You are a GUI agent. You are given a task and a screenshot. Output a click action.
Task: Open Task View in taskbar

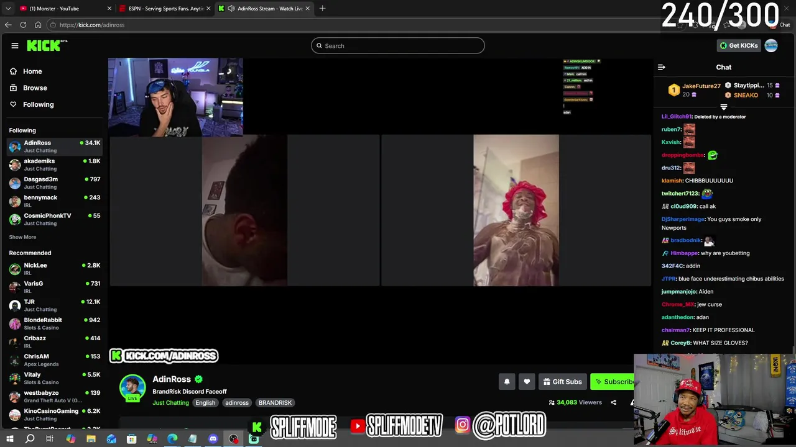50,439
